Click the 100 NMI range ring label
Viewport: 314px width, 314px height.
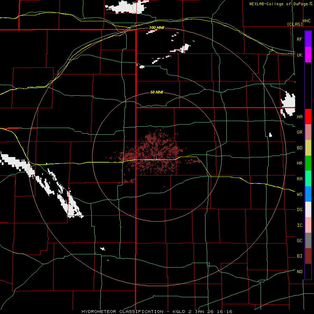click(x=157, y=28)
